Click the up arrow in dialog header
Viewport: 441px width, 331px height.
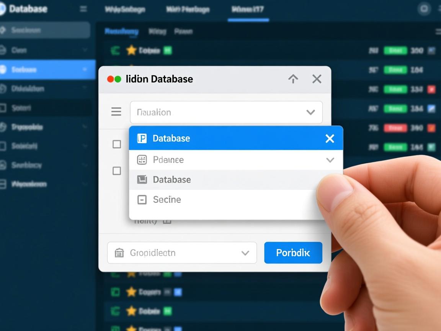click(293, 79)
